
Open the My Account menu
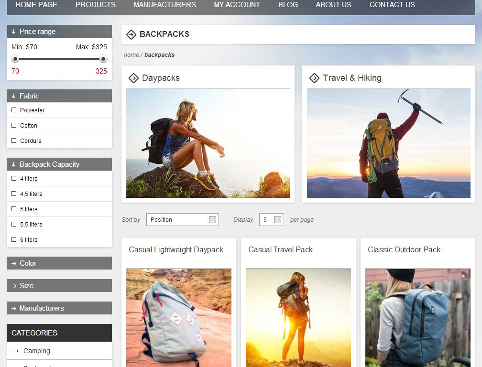(237, 5)
